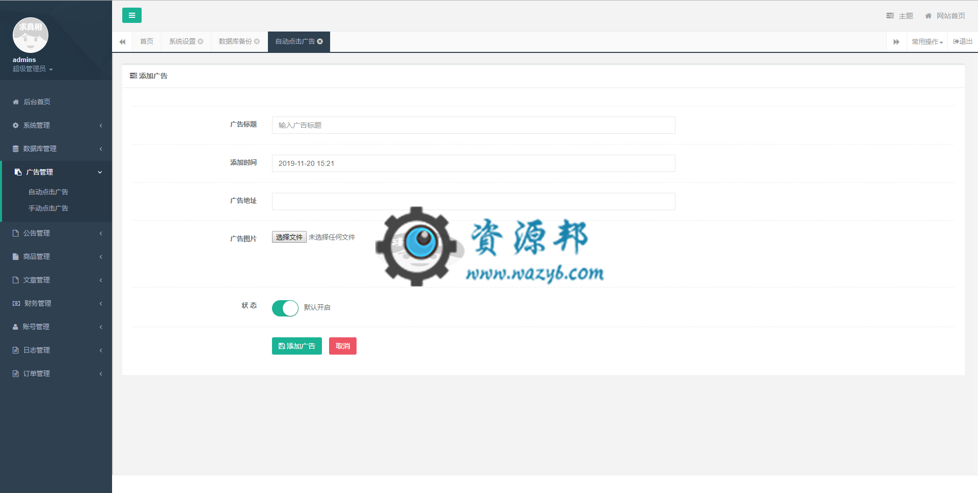Click the list icon beside 添加广告 heading
The image size is (978, 493).
[x=133, y=76]
